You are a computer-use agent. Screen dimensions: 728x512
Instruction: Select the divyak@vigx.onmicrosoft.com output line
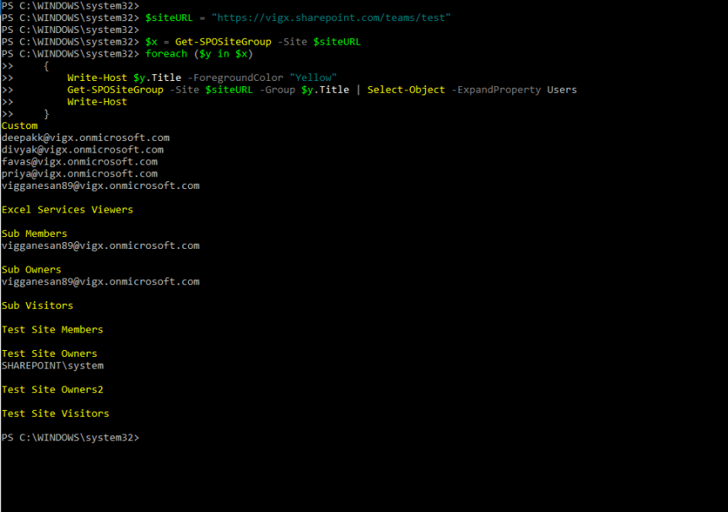pyautogui.click(x=83, y=149)
